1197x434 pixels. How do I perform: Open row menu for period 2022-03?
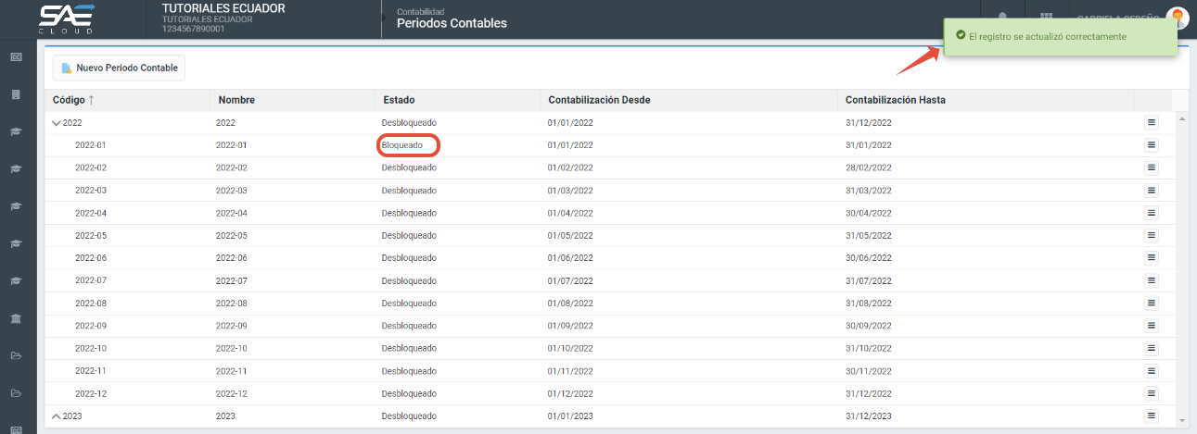click(x=1151, y=191)
